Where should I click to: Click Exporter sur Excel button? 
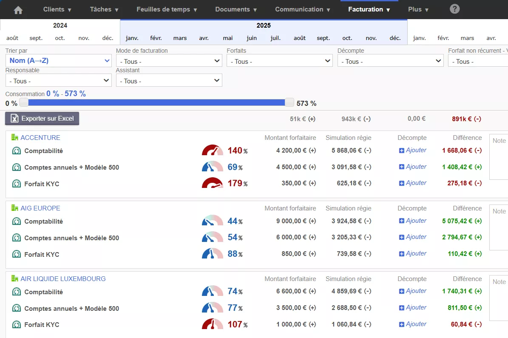click(x=42, y=119)
